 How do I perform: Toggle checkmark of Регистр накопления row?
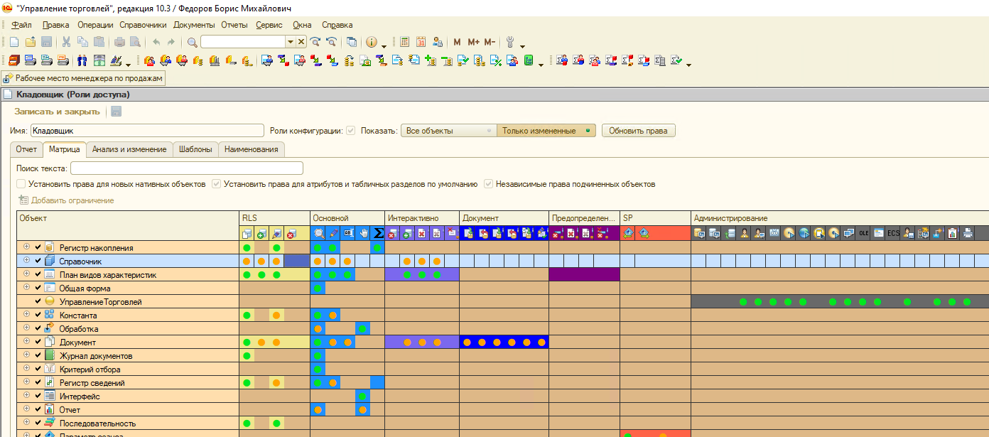(x=38, y=247)
